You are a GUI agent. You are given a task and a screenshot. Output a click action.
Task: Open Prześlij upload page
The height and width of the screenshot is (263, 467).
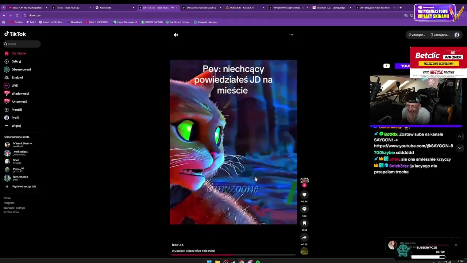tap(13, 110)
